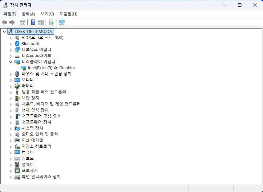Viewport: 263px width, 192px height.
Task: Toggle the action pane toolbar icon
Action: [41, 22]
